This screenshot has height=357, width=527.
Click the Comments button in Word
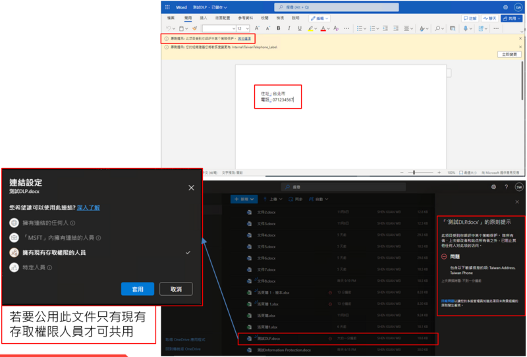470,18
